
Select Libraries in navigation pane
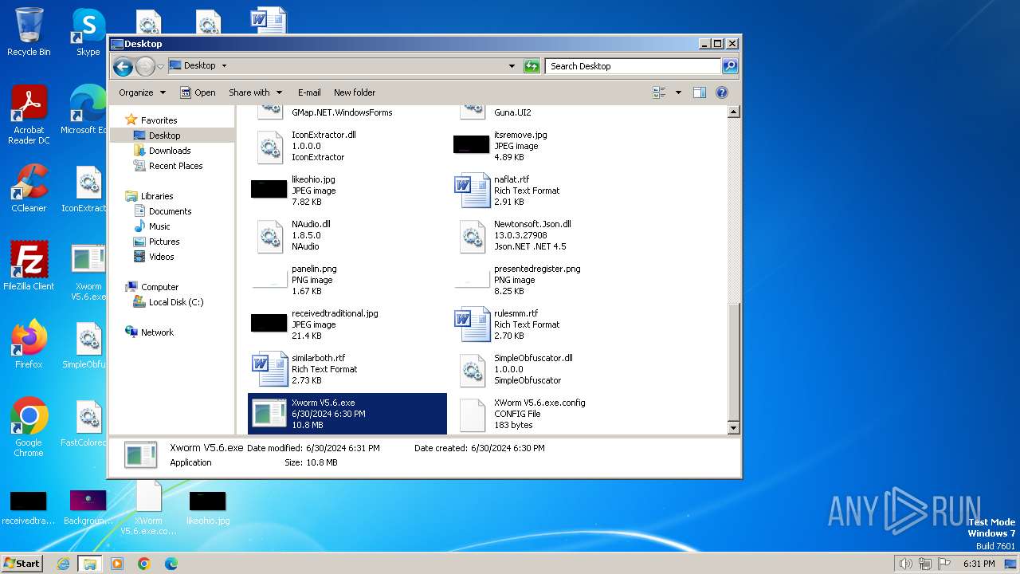click(x=157, y=196)
